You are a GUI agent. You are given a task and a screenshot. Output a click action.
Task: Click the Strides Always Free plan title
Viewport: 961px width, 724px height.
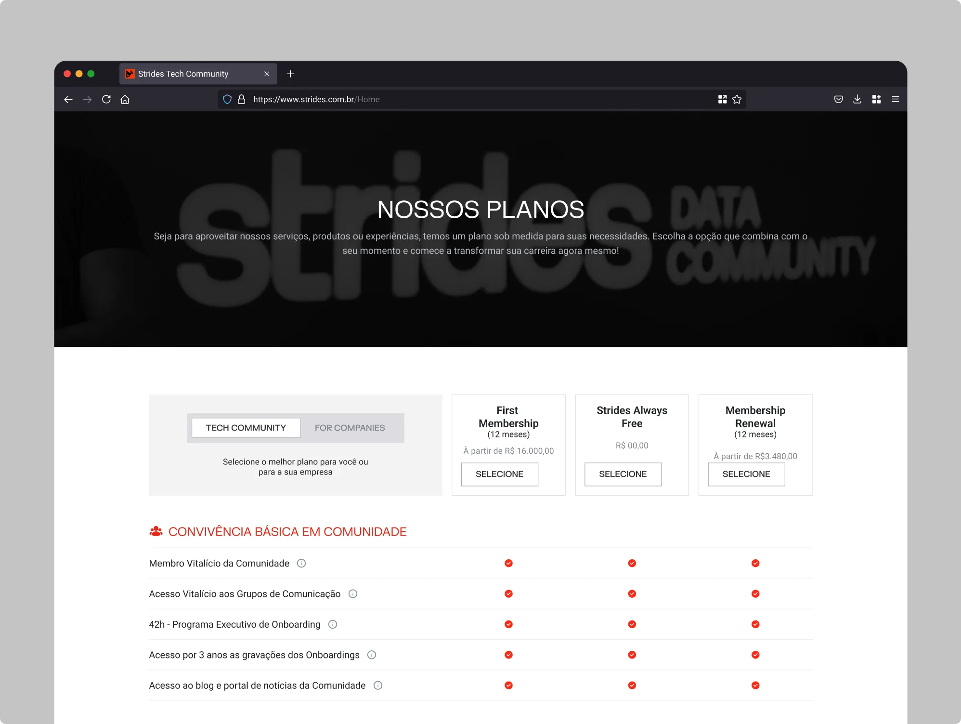(632, 417)
